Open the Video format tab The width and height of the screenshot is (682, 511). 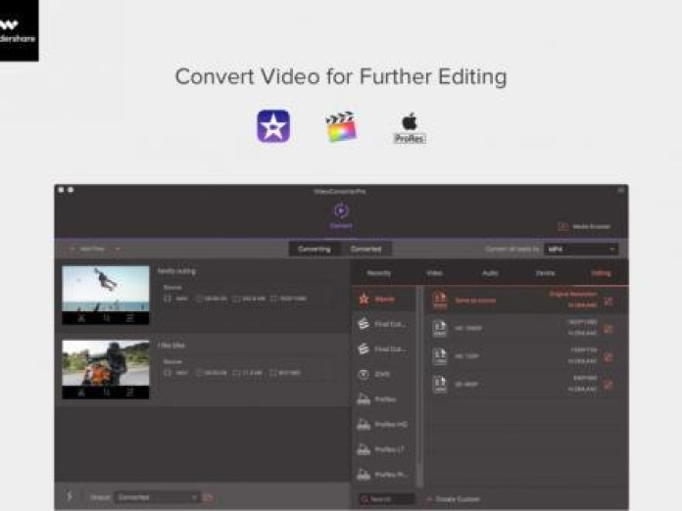[434, 273]
